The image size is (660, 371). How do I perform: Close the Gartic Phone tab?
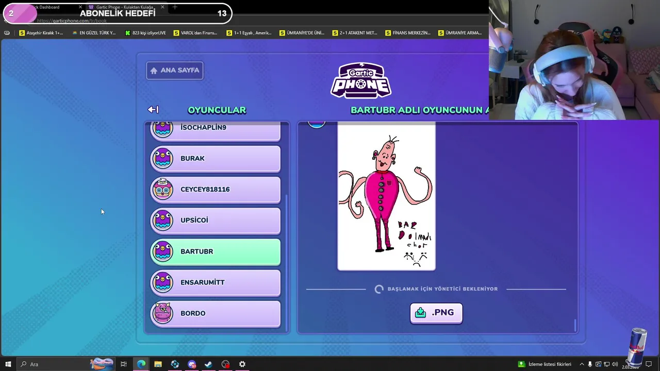(x=162, y=7)
